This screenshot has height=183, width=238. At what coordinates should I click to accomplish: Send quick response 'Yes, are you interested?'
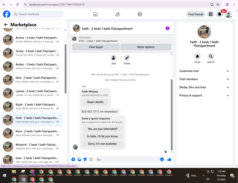tap(102, 129)
